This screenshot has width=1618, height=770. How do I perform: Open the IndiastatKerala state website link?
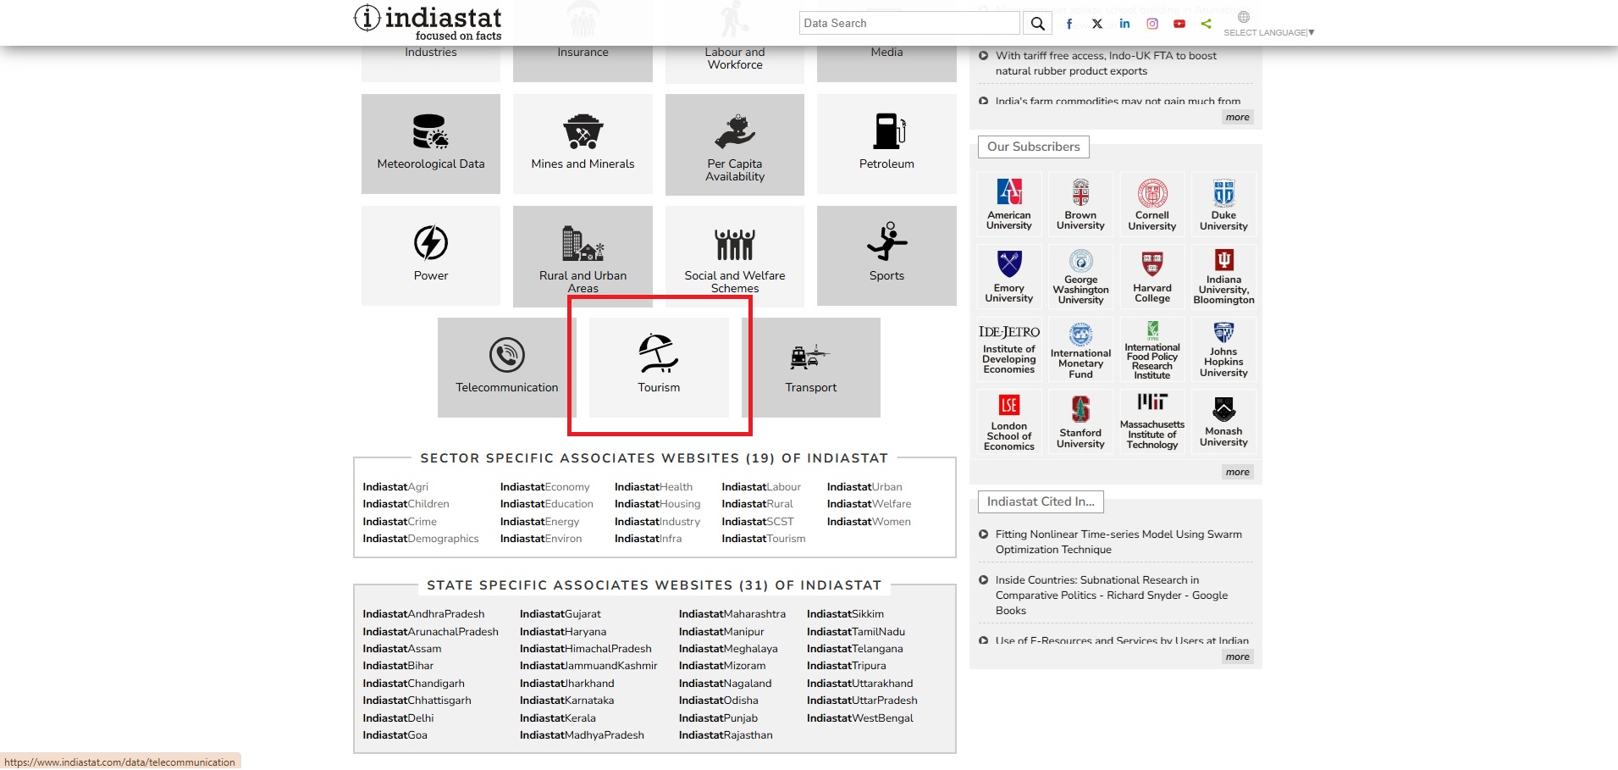pyautogui.click(x=557, y=718)
